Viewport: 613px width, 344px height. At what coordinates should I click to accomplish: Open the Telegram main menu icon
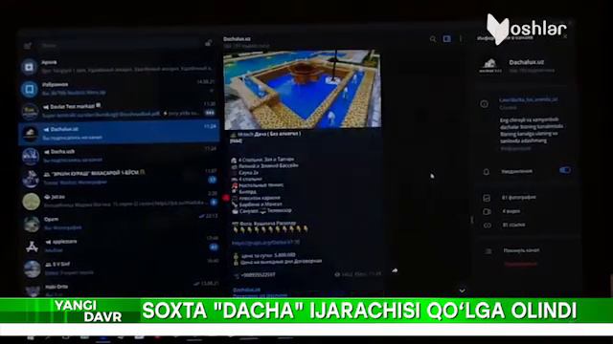coord(28,46)
